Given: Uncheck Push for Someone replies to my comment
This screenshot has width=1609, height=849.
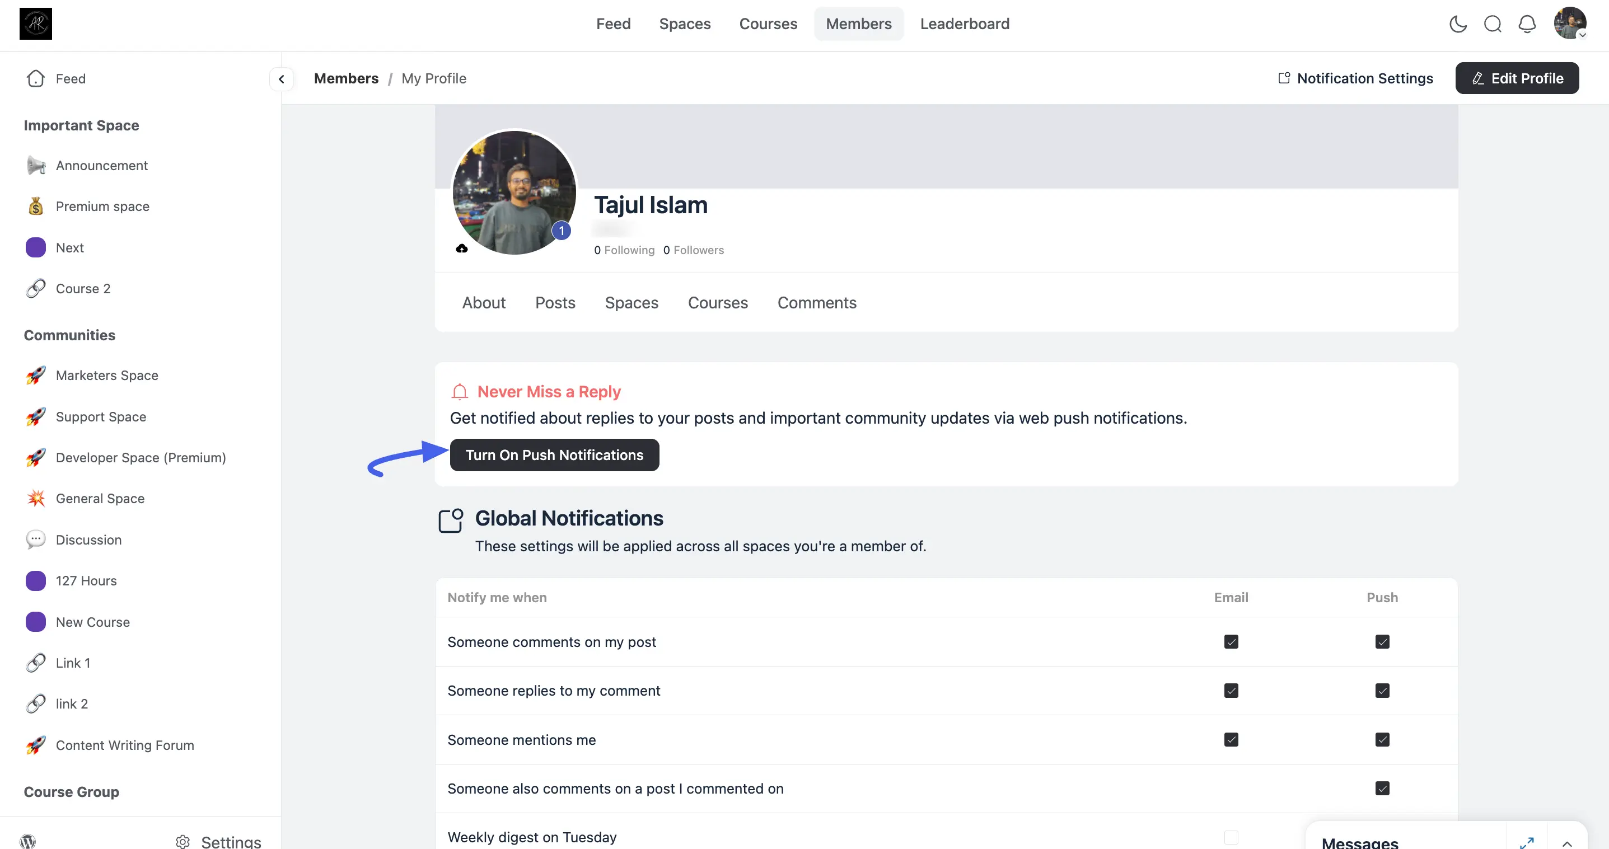Looking at the screenshot, I should point(1382,691).
